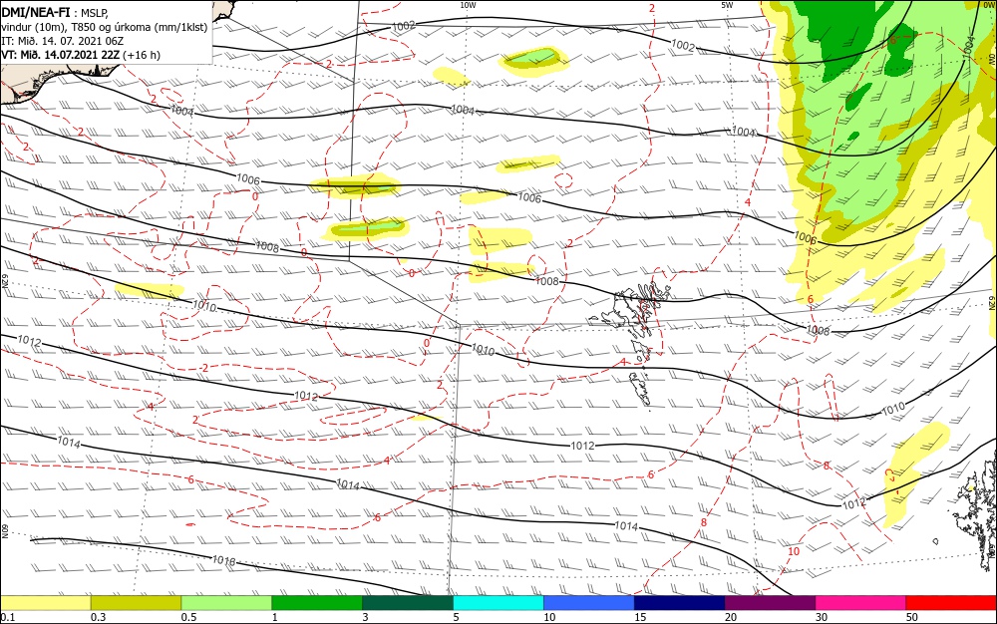Click the '1016' isobar label
The width and height of the screenshot is (997, 624).
[x=223, y=561]
